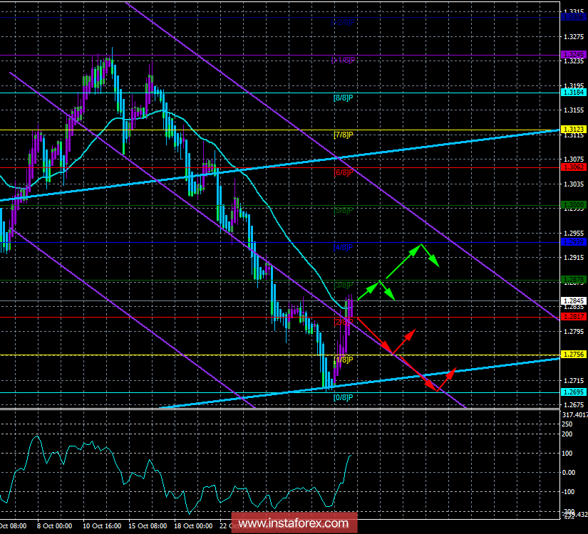Select the 1.3195 price scale value
This screenshot has width=588, height=534.
tap(574, 86)
